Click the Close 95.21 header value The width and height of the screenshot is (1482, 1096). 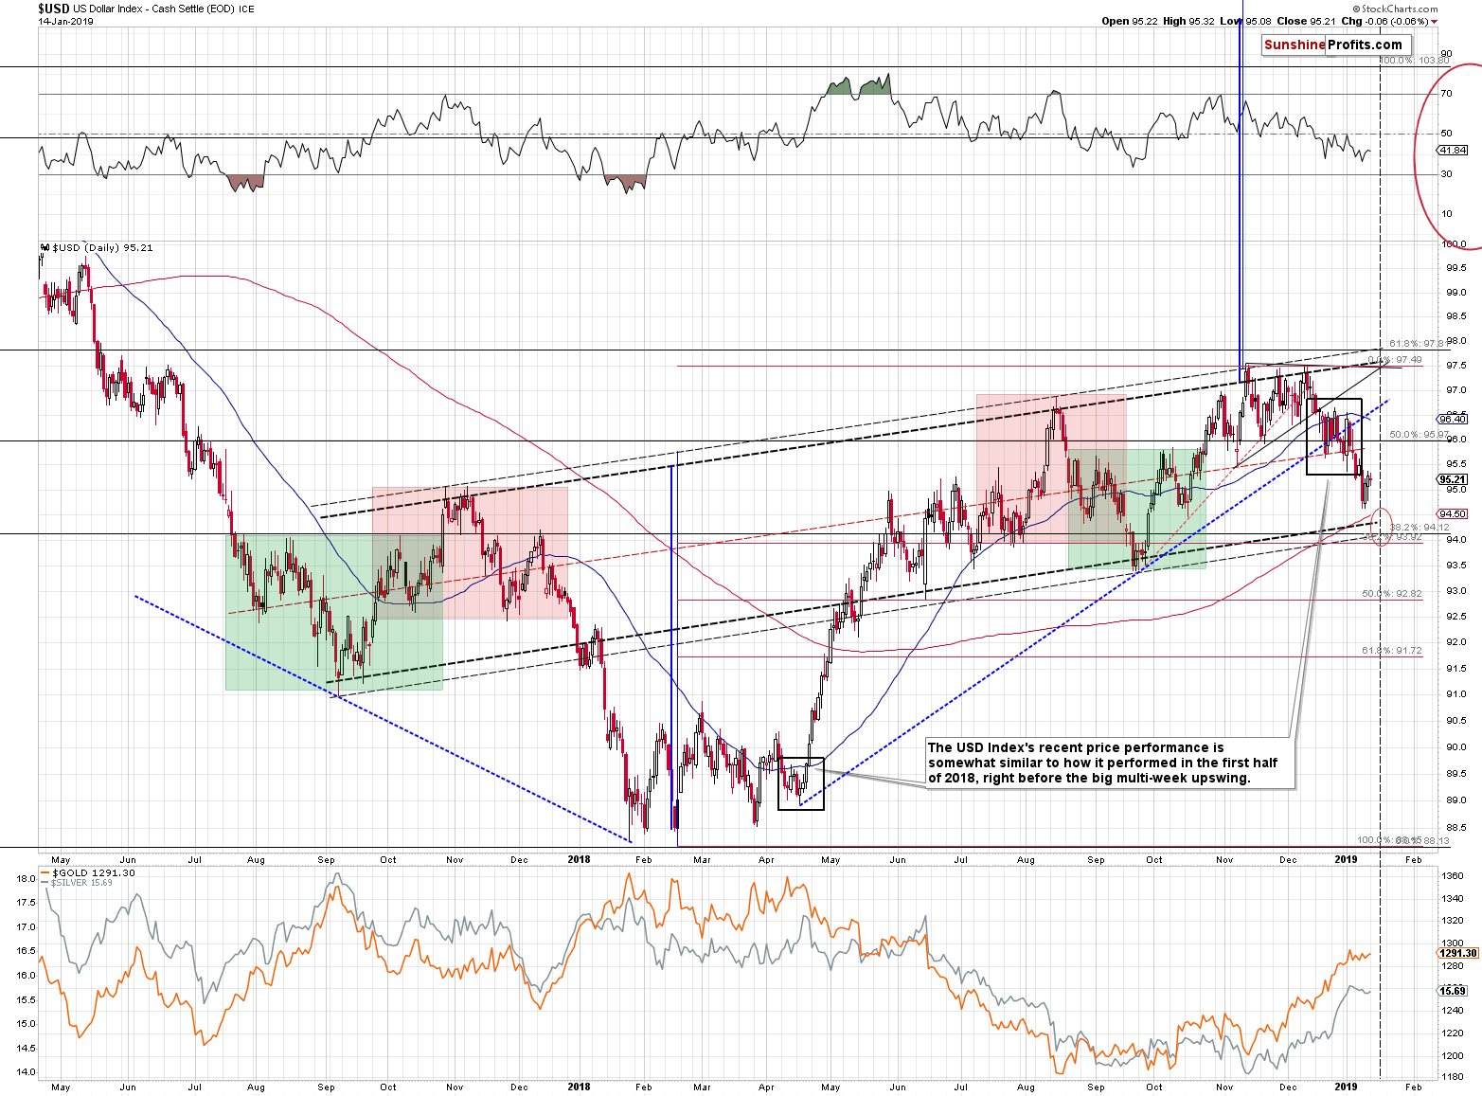click(1305, 21)
